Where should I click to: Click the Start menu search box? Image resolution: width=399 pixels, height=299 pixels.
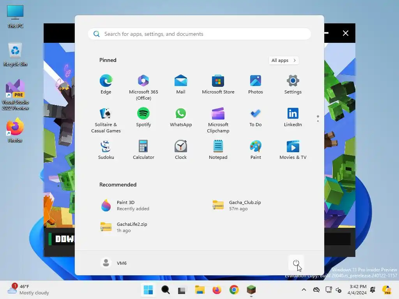pyautogui.click(x=199, y=34)
